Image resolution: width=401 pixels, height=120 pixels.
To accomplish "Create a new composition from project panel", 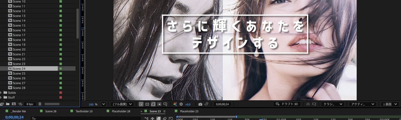I will (14, 104).
